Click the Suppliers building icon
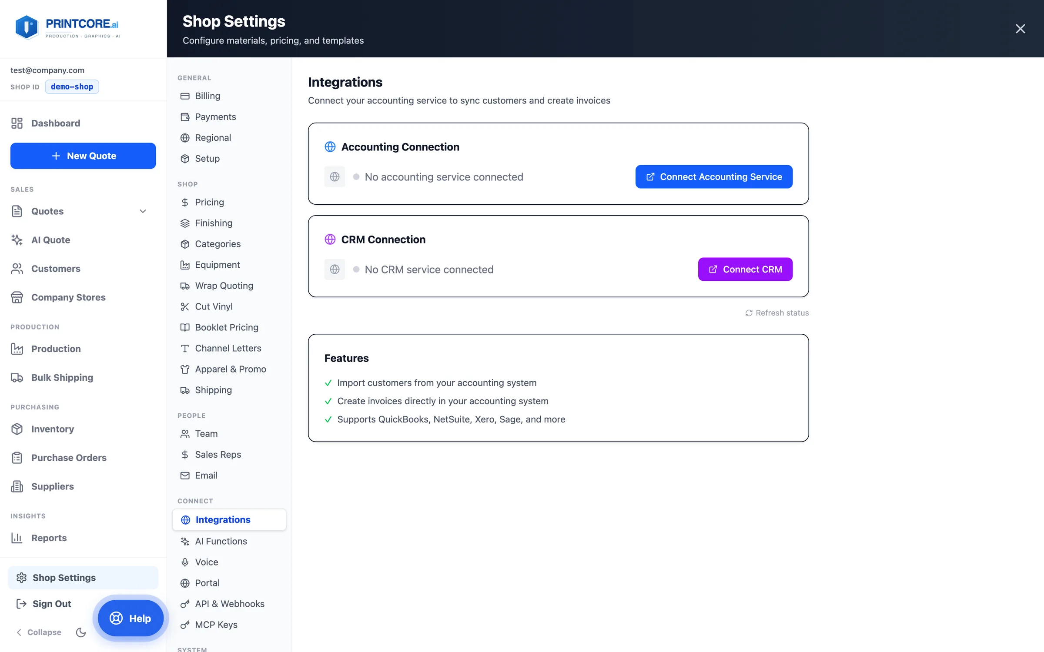The width and height of the screenshot is (1044, 652). (x=17, y=486)
